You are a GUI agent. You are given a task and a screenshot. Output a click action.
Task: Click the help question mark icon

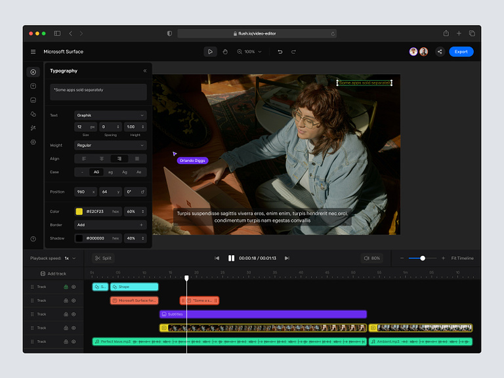pos(33,239)
